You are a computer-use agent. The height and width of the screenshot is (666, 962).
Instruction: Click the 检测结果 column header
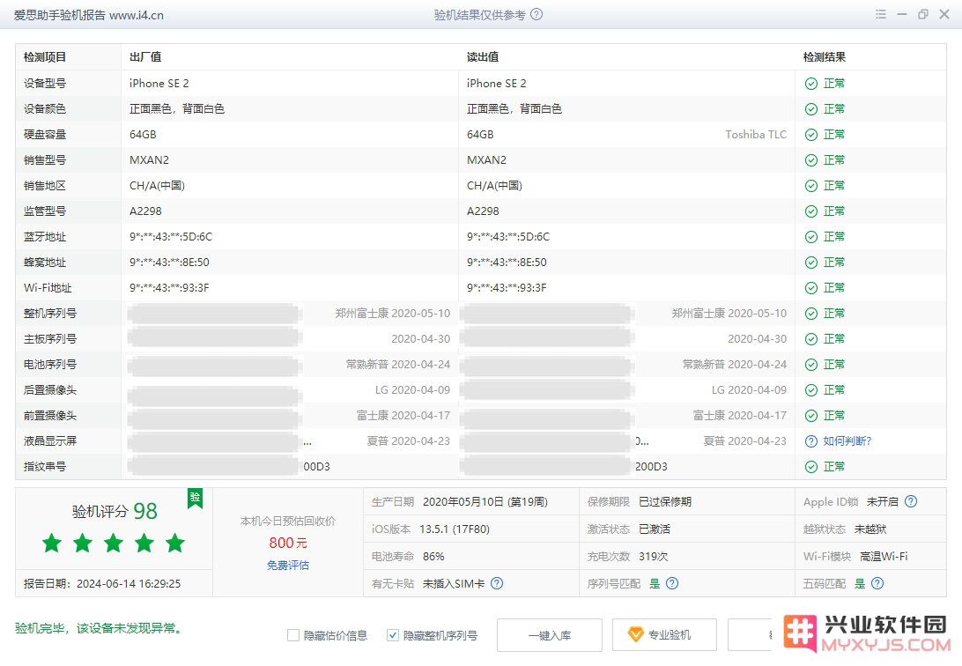[825, 57]
